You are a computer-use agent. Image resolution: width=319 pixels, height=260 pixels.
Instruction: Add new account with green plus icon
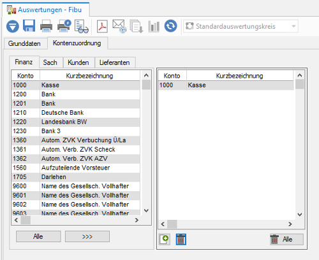tap(165, 240)
